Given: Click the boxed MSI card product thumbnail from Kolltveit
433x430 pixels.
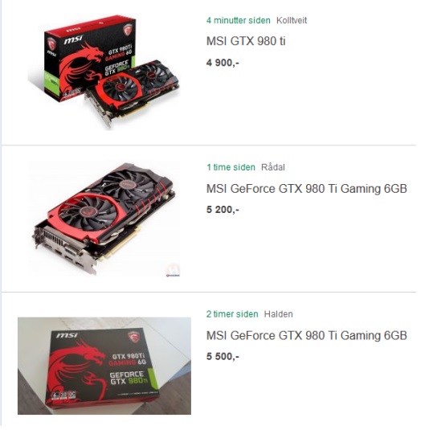Looking at the screenshot, I should click(x=104, y=72).
